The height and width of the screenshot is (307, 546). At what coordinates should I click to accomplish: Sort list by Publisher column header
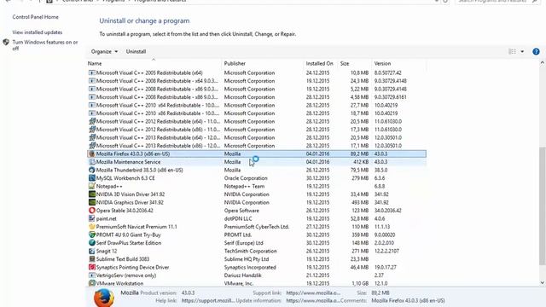[x=235, y=63]
